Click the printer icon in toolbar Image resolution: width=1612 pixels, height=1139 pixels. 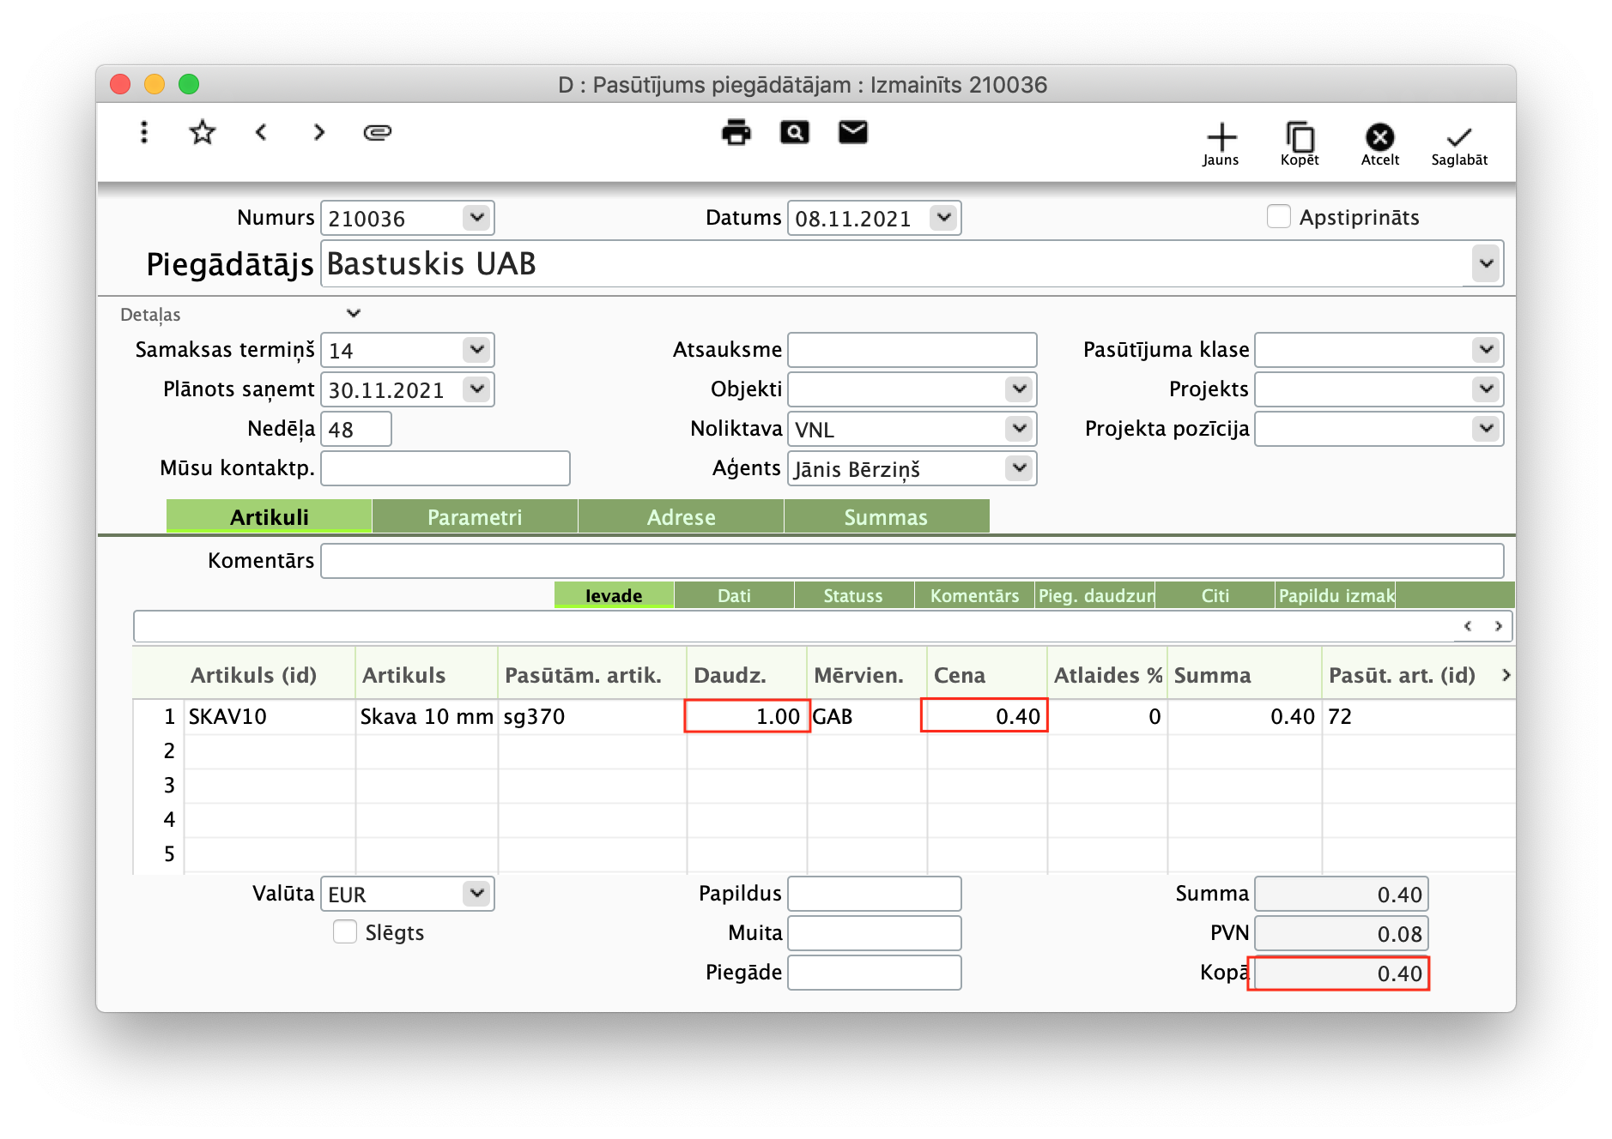736,133
